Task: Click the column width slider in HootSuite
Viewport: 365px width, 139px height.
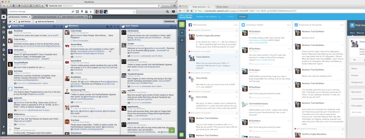Action: click(170, 21)
